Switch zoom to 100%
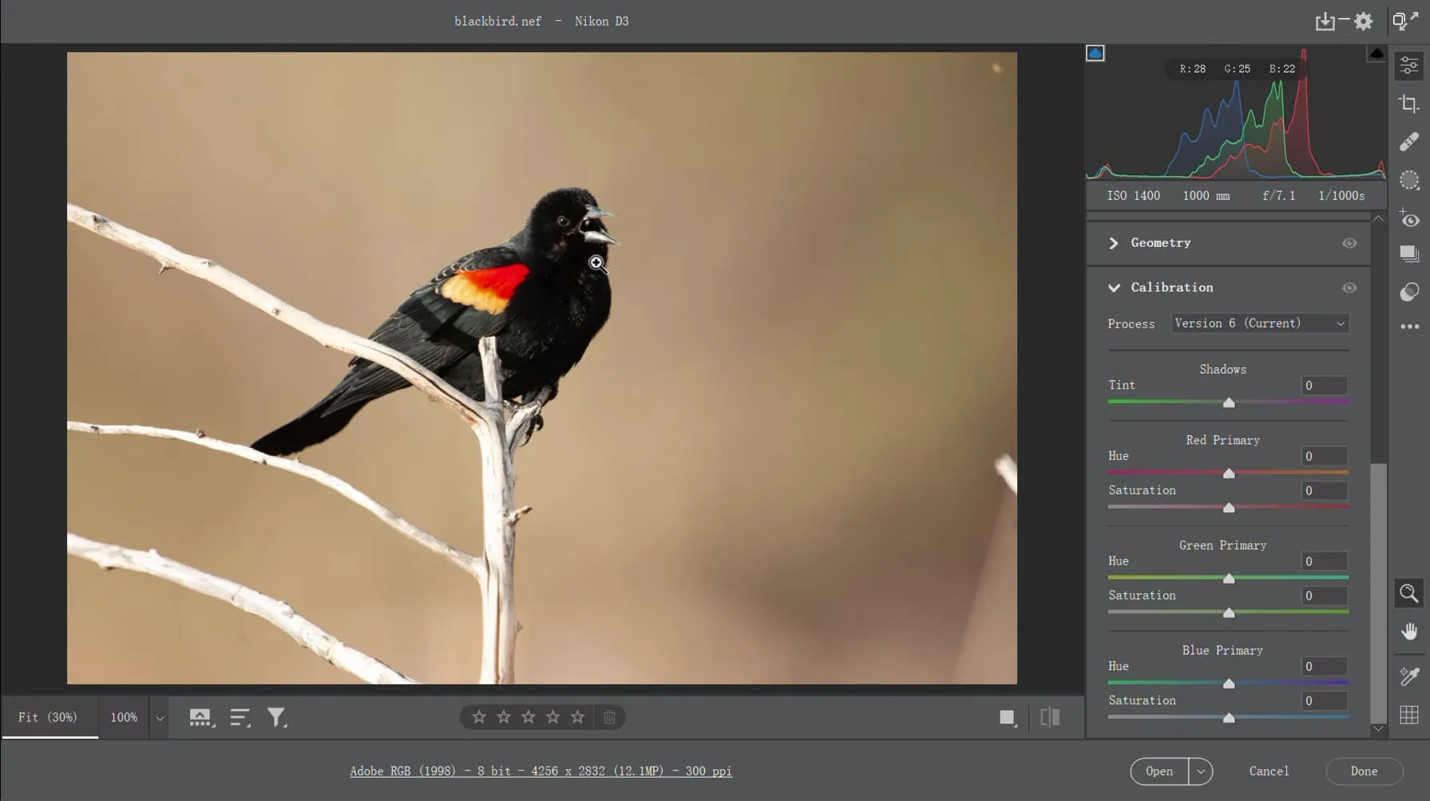The width and height of the screenshot is (1430, 801). (124, 717)
